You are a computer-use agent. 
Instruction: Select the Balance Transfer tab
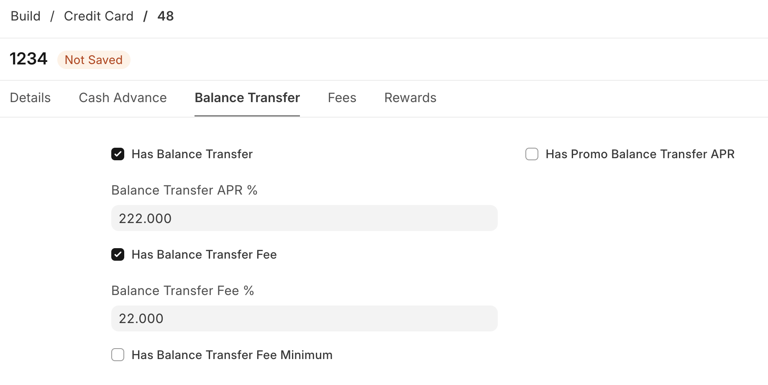[x=247, y=98]
